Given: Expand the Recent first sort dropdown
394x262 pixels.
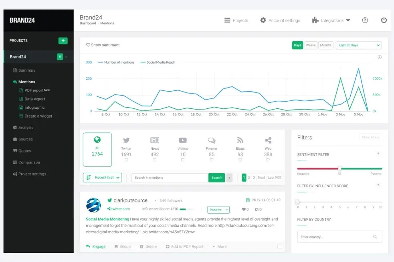Looking at the screenshot, I should point(102,178).
